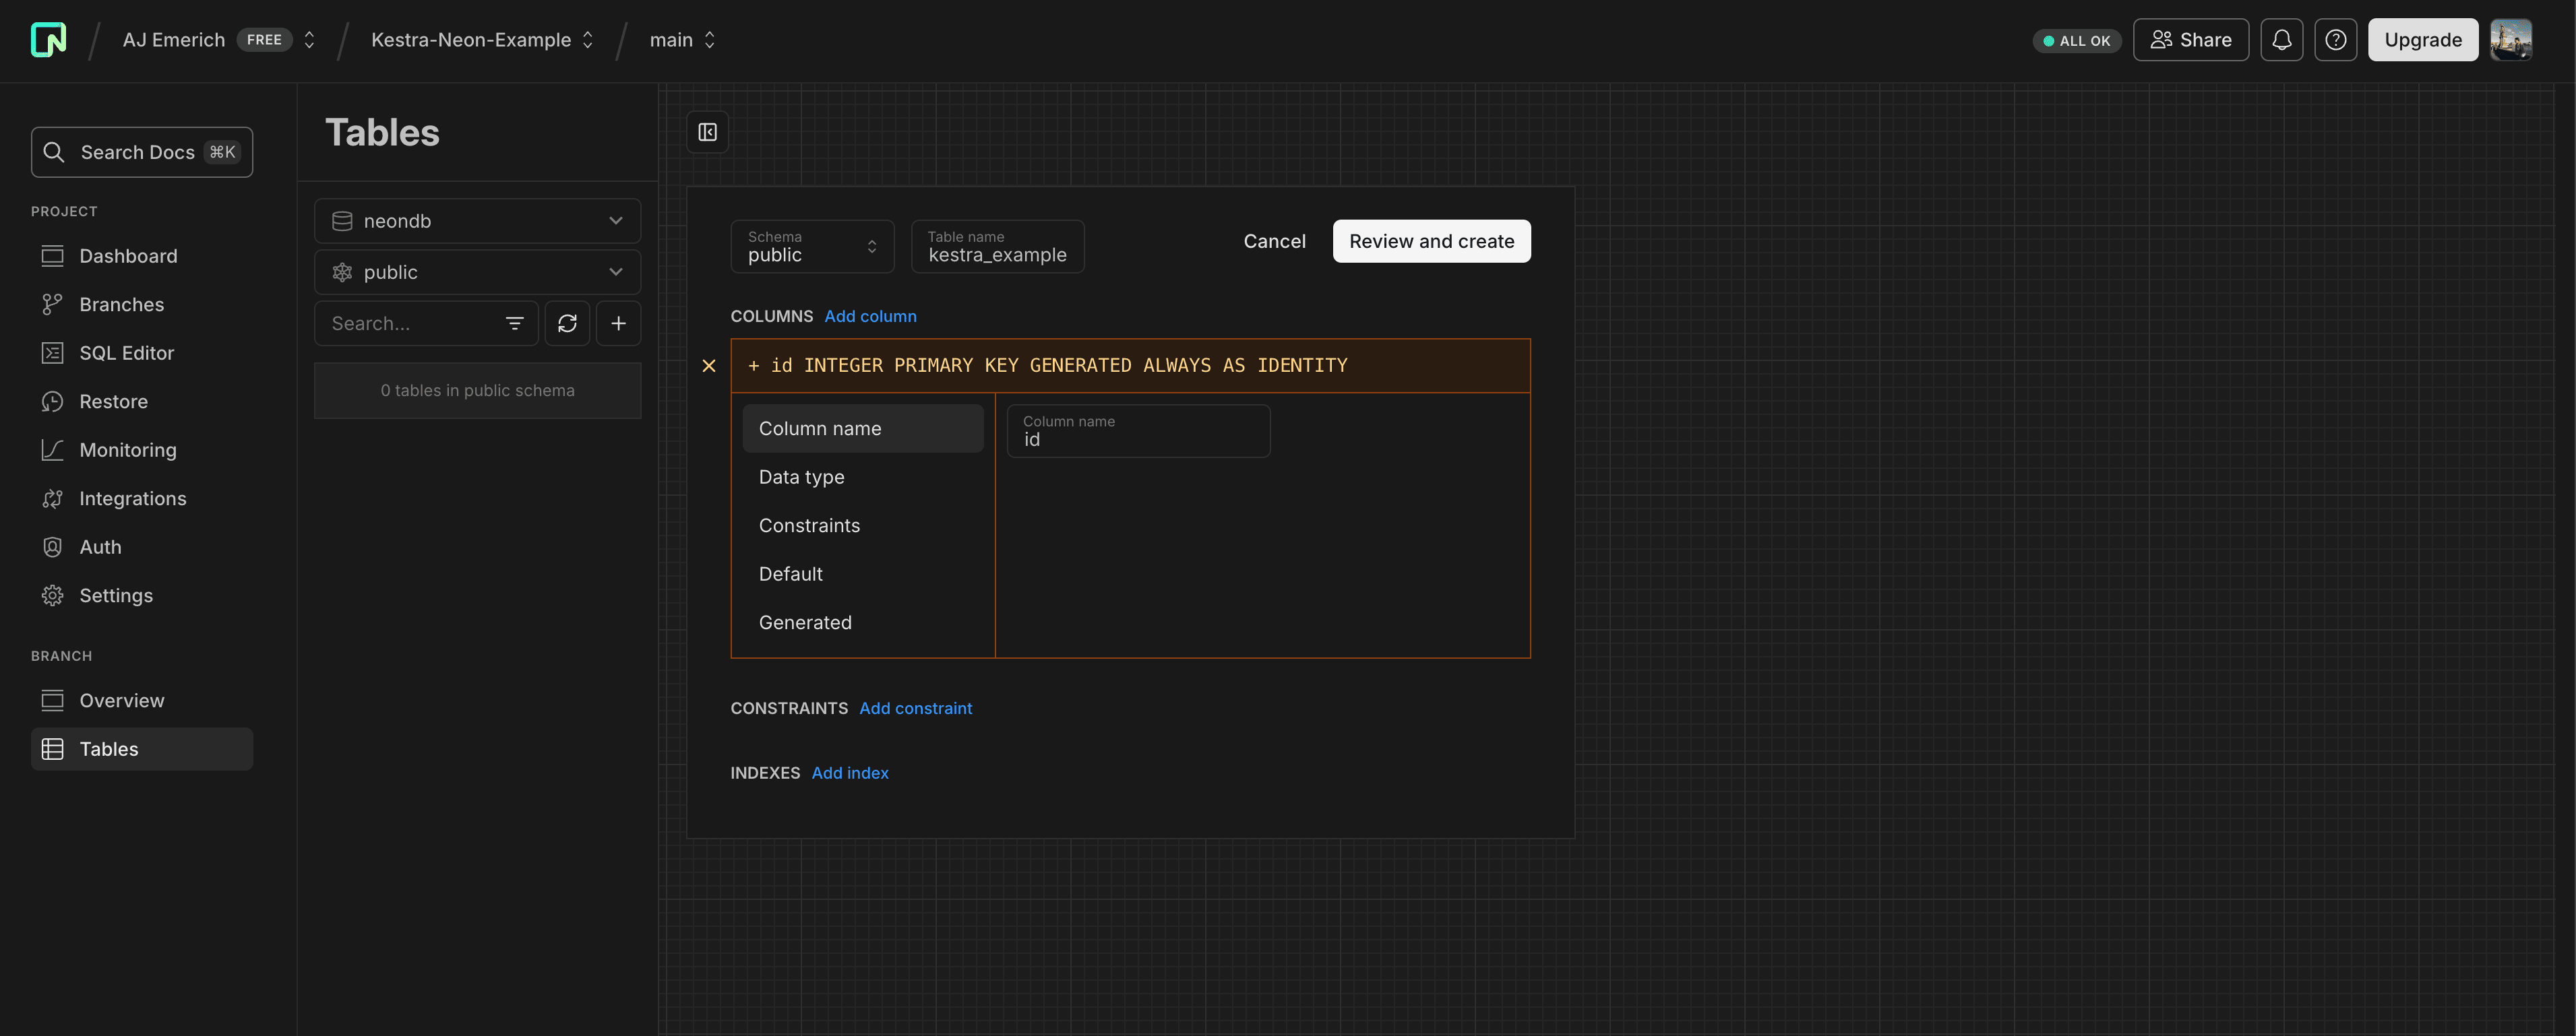Viewport: 2576px width, 1036px height.
Task: Expand the public schema dropdown in sidebar
Action: (477, 271)
